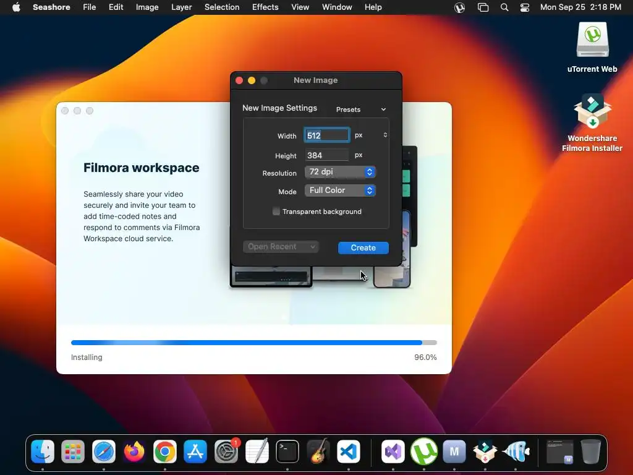Open the View menu
This screenshot has width=633, height=475.
(300, 7)
